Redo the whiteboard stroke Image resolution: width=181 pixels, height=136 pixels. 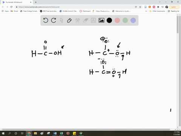click(x=54, y=20)
